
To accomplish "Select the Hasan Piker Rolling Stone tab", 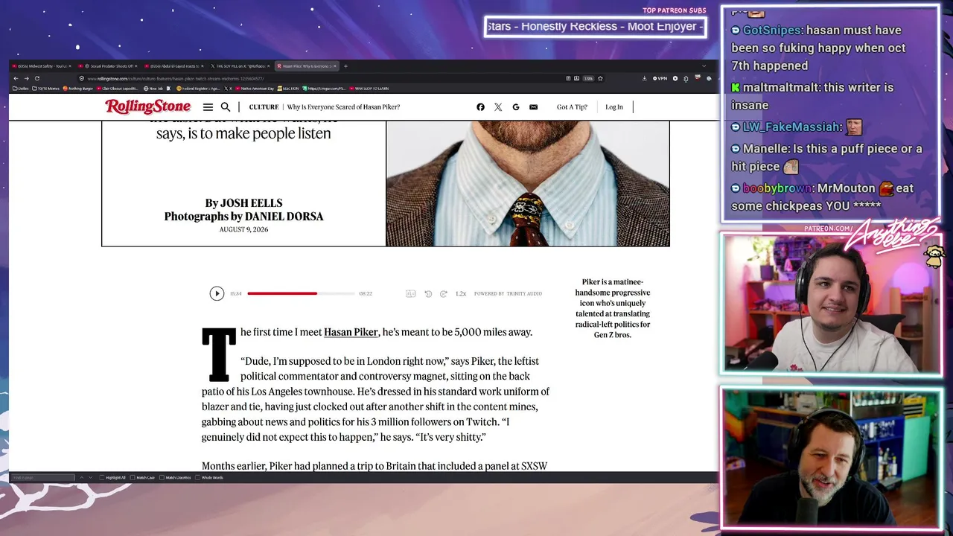I will [x=307, y=66].
